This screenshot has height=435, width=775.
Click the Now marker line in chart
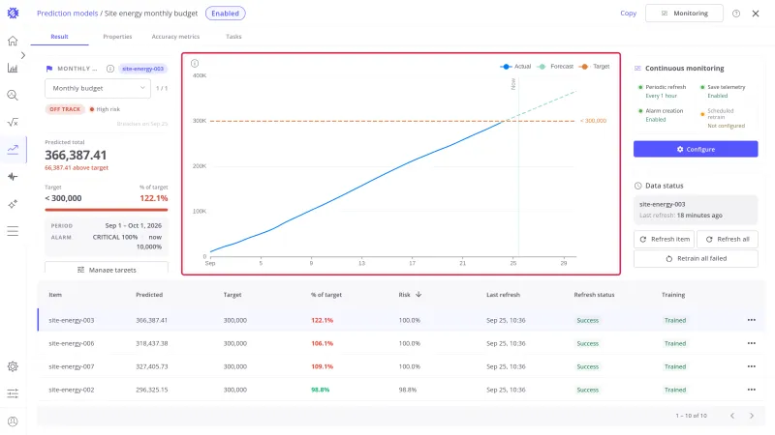518,167
